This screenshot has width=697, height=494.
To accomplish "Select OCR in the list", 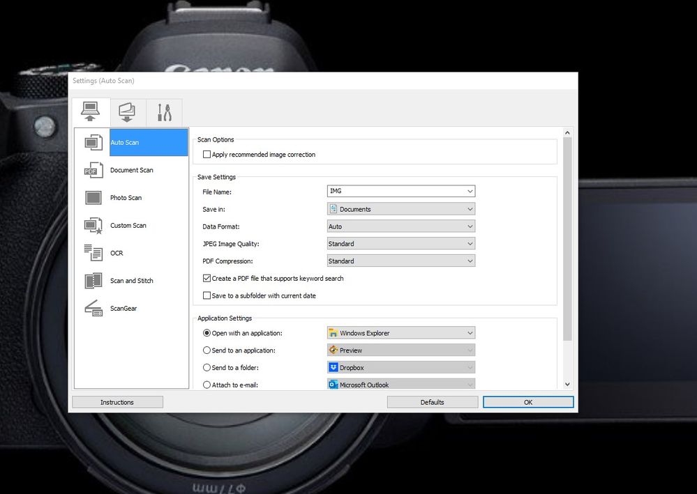I will [x=117, y=253].
